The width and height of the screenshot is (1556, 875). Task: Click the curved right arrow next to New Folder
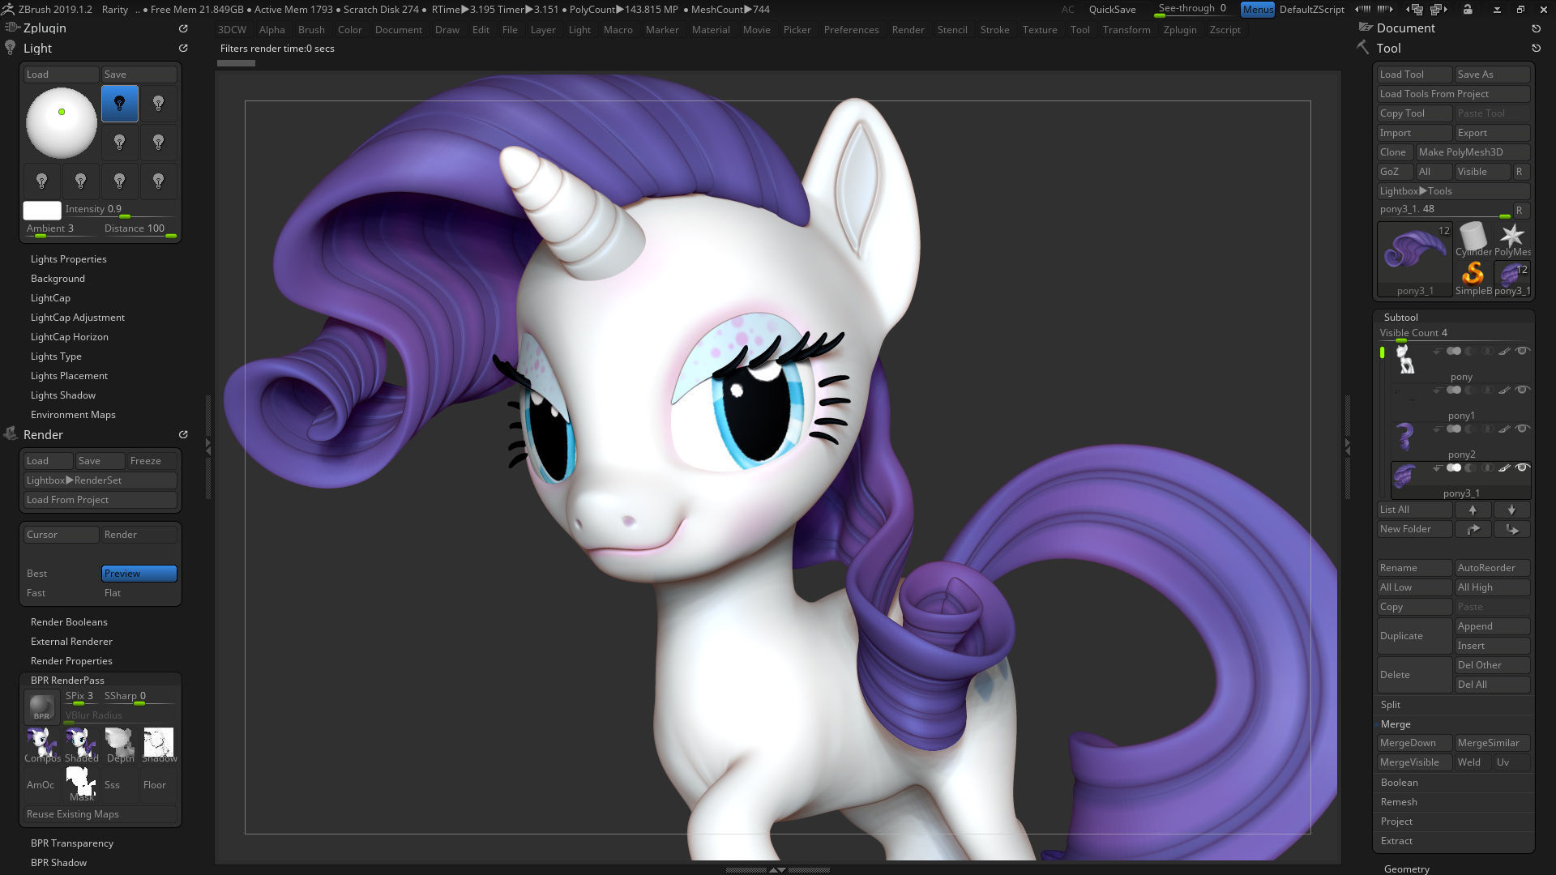1473,529
